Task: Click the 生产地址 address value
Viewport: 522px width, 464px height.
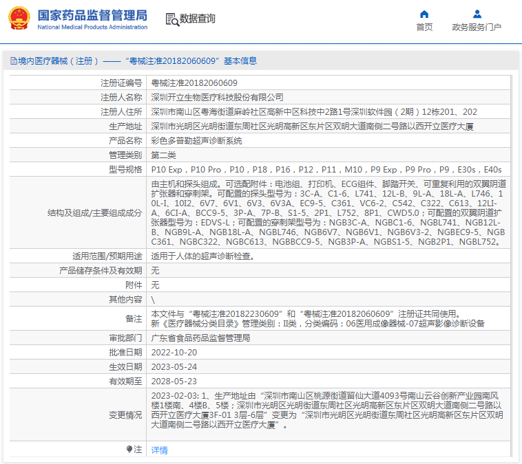Action: 312,126
